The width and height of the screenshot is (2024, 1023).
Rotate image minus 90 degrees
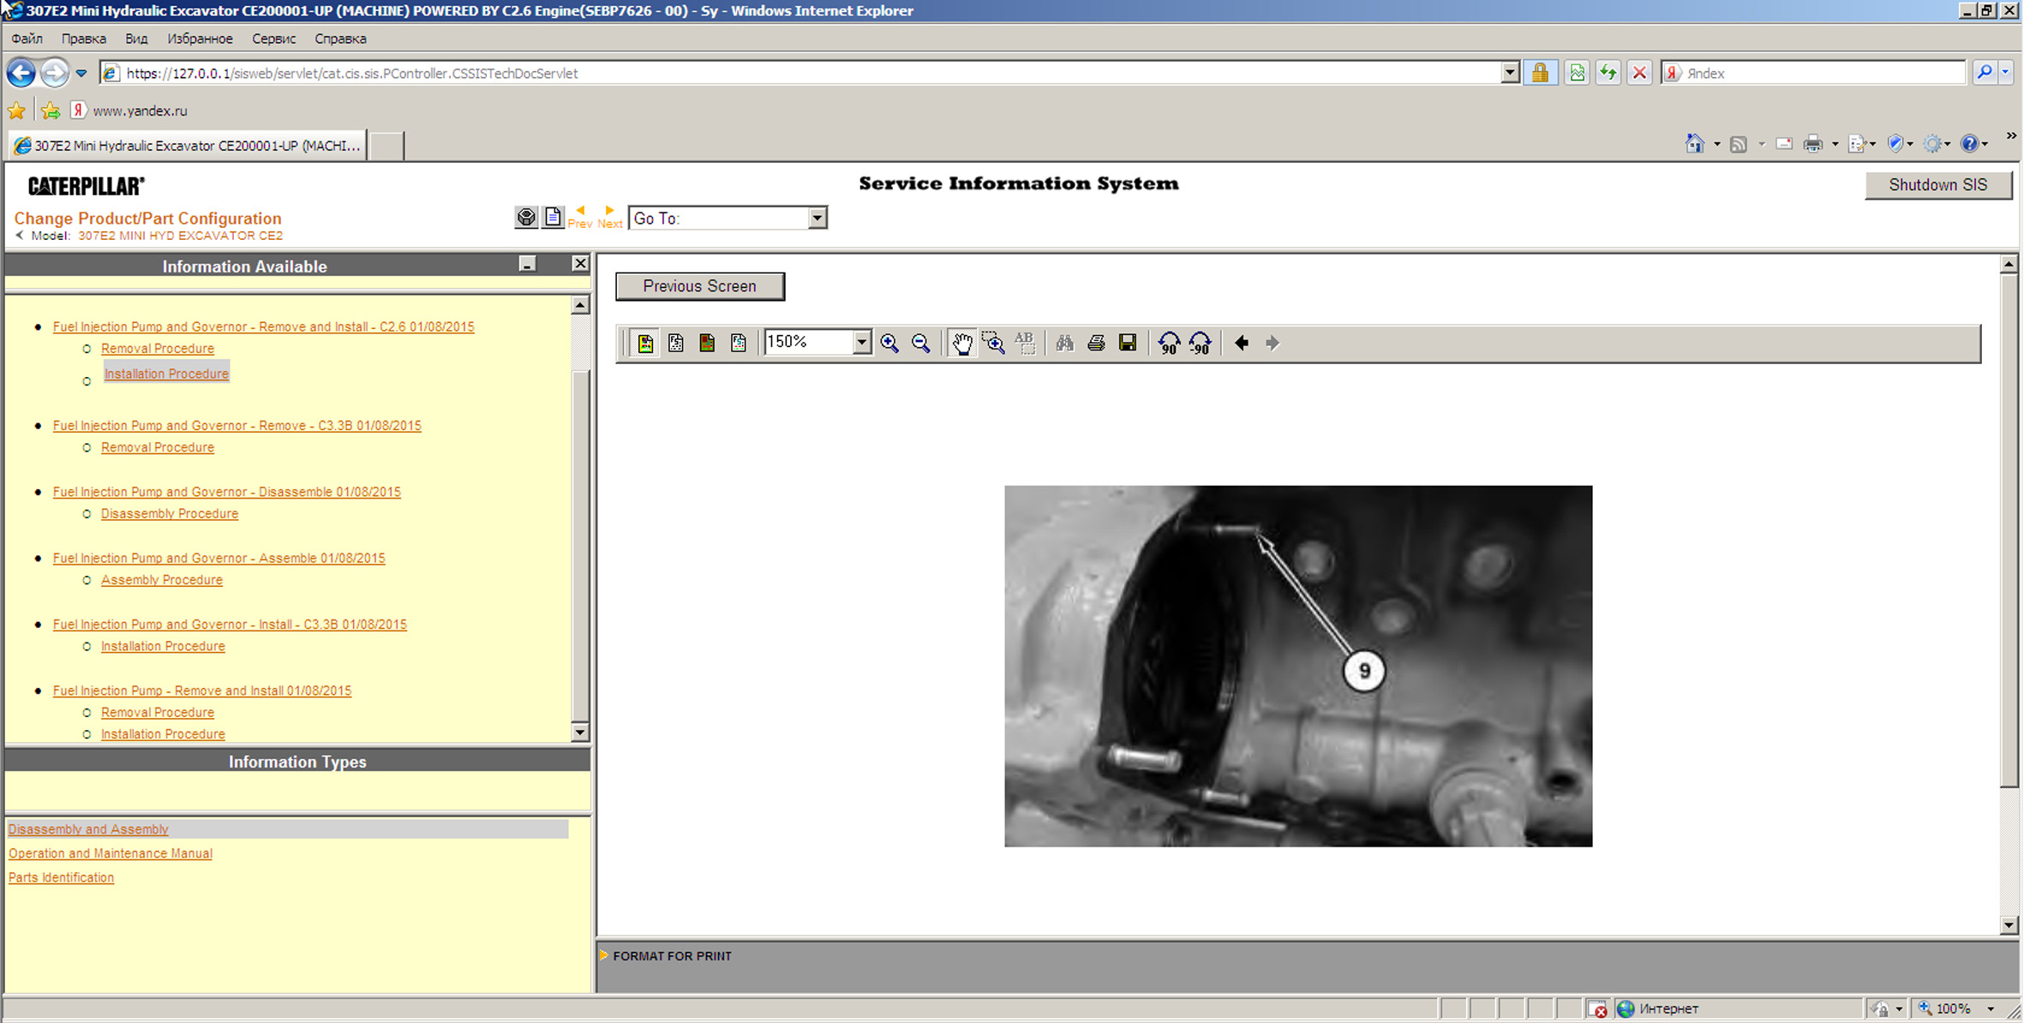pos(1201,343)
